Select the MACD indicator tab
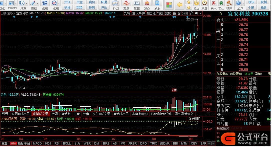 (x=37, y=144)
